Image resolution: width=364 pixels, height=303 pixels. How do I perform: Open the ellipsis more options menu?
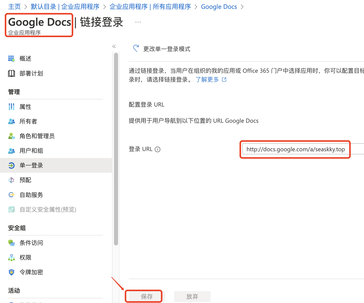coord(138,22)
